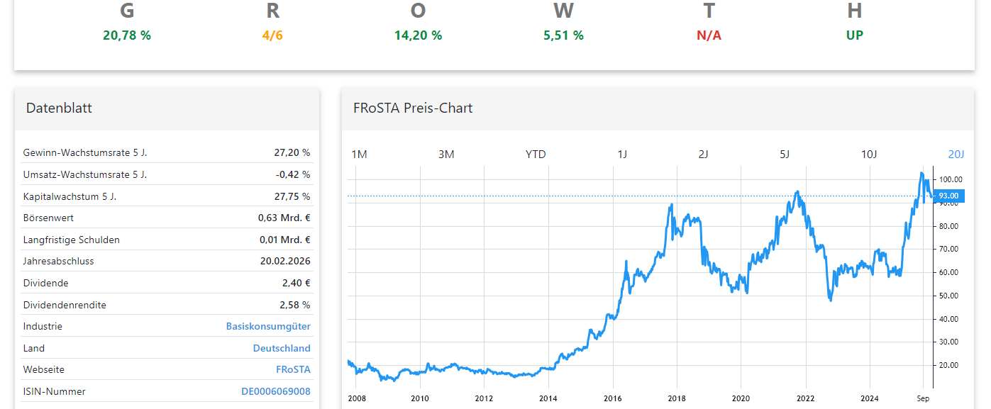Click the O indicator showing 14,20 %

[x=418, y=21]
